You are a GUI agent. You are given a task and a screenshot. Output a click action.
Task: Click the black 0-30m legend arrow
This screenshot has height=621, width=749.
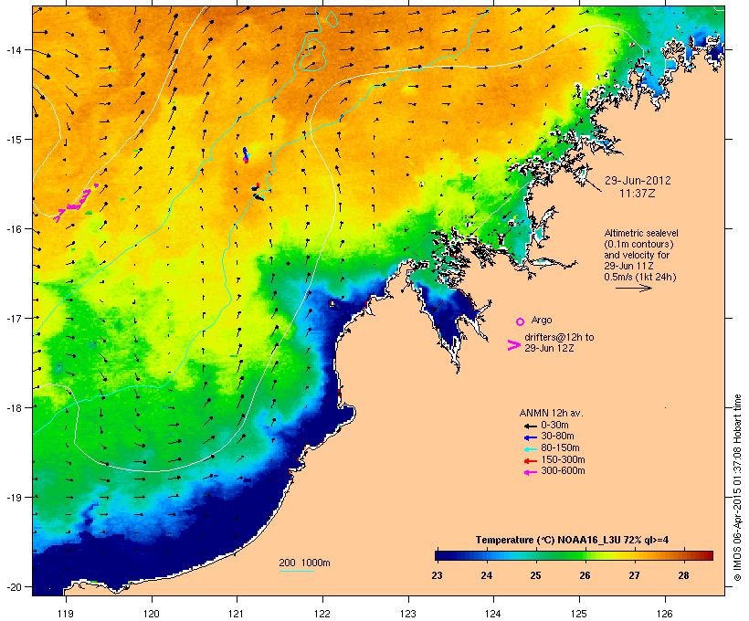[531, 426]
